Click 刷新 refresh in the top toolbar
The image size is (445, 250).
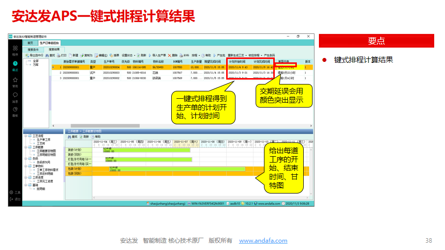pos(138,56)
